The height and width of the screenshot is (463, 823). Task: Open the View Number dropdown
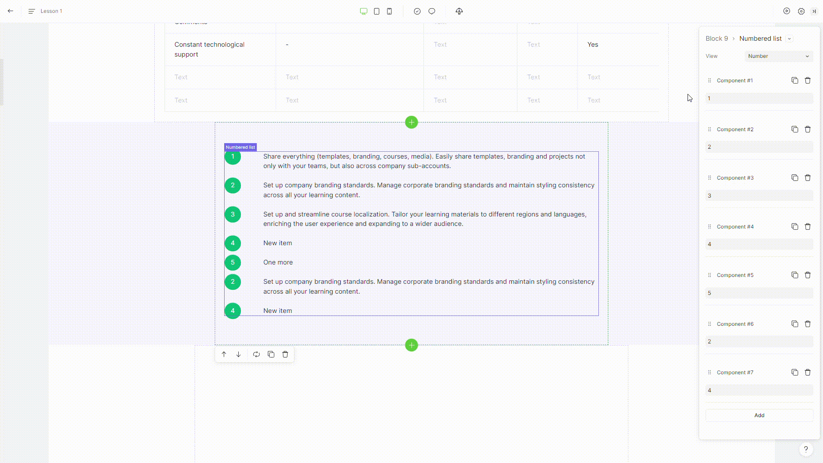pos(778,56)
